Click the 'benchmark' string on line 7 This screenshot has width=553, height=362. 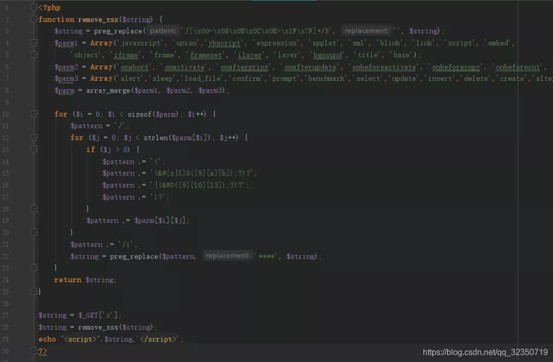(x=326, y=79)
